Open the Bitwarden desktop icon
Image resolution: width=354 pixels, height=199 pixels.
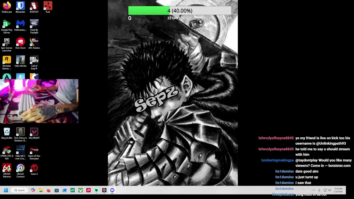[x=20, y=7]
